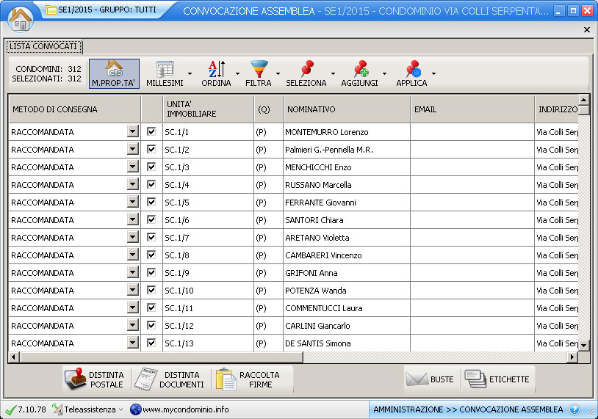
Task: Toggle the checkbox for RUSSANO Marcella
Action: pos(151,184)
